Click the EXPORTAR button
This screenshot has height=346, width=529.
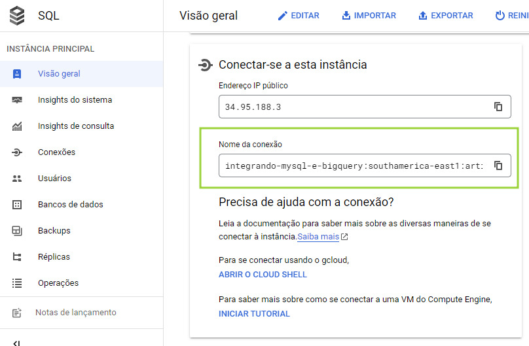446,16
